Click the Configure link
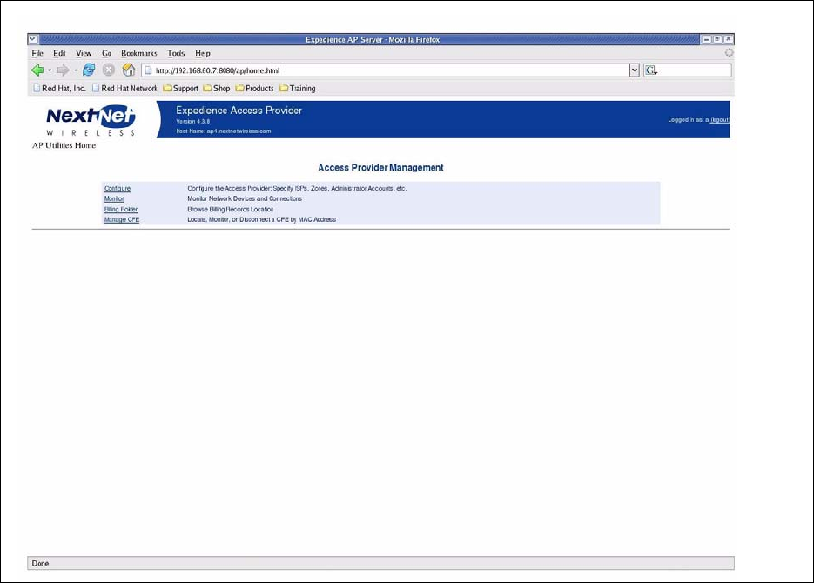Viewport: 814px width, 583px height. (118, 188)
